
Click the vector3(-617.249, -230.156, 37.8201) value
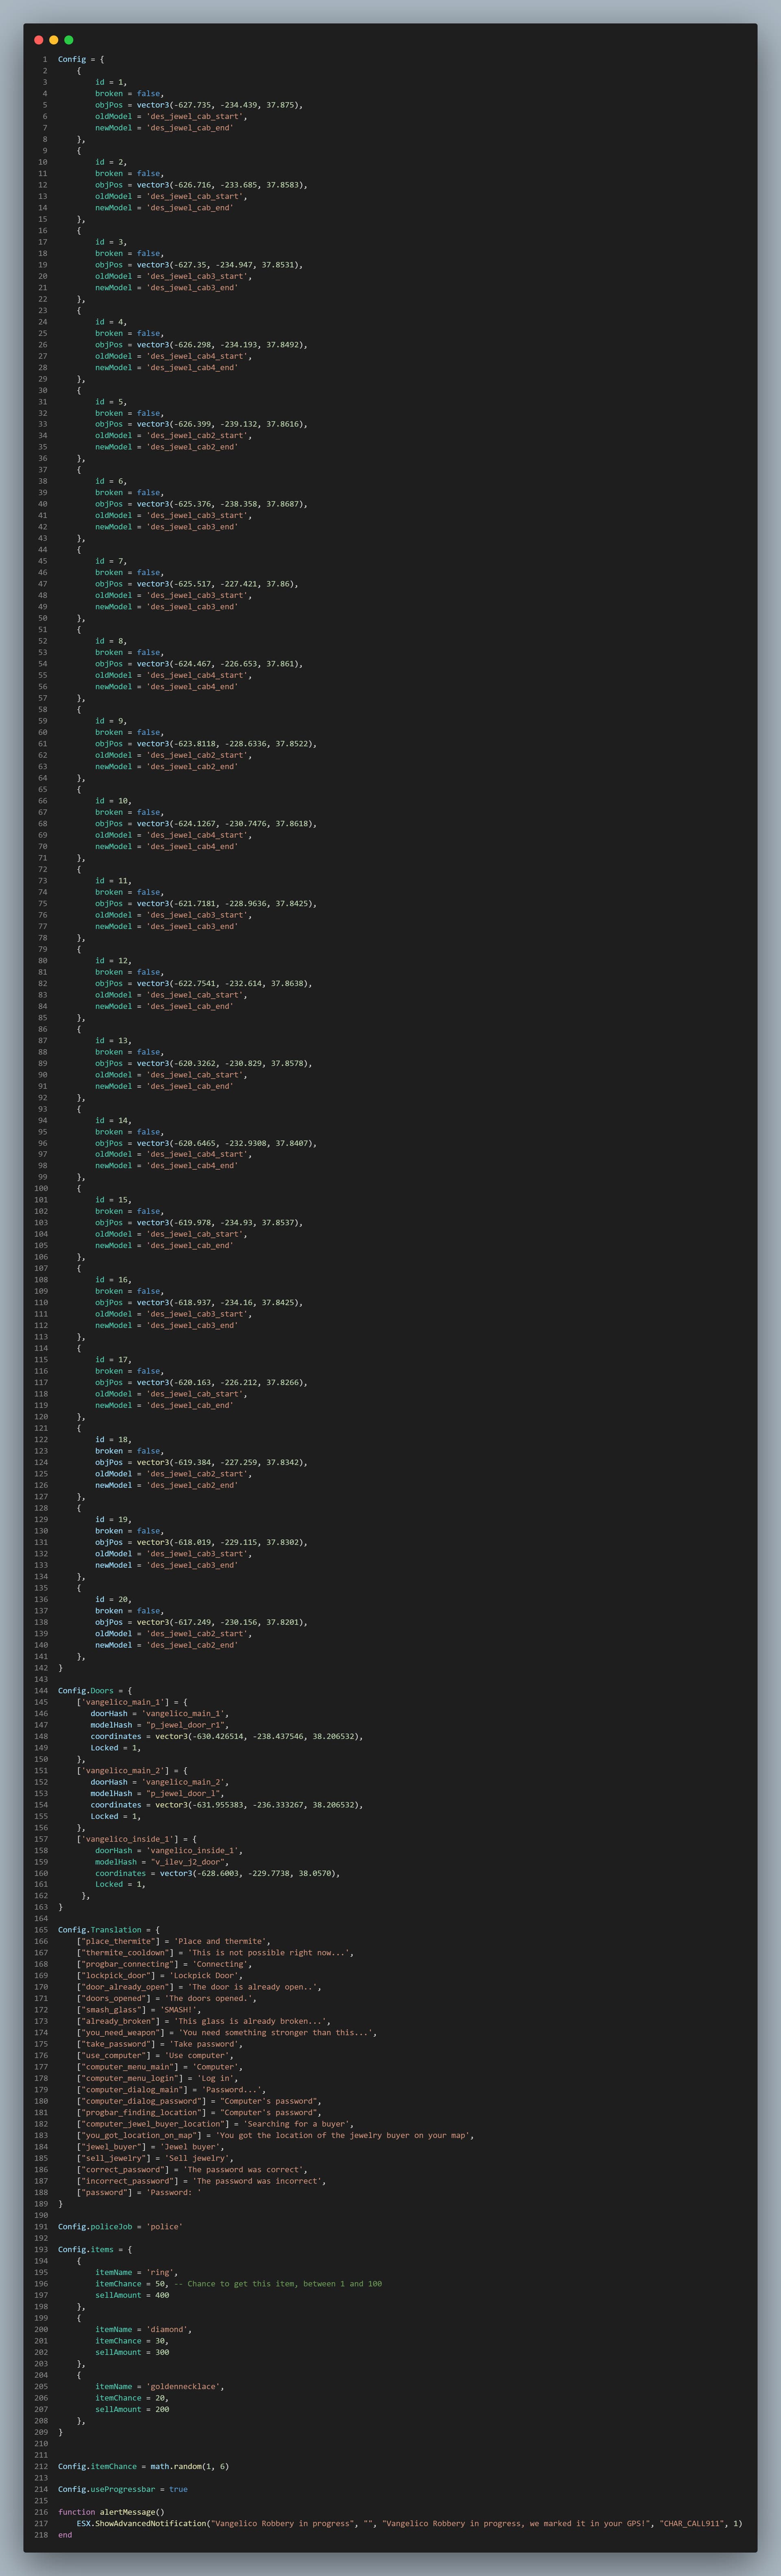coord(222,1622)
